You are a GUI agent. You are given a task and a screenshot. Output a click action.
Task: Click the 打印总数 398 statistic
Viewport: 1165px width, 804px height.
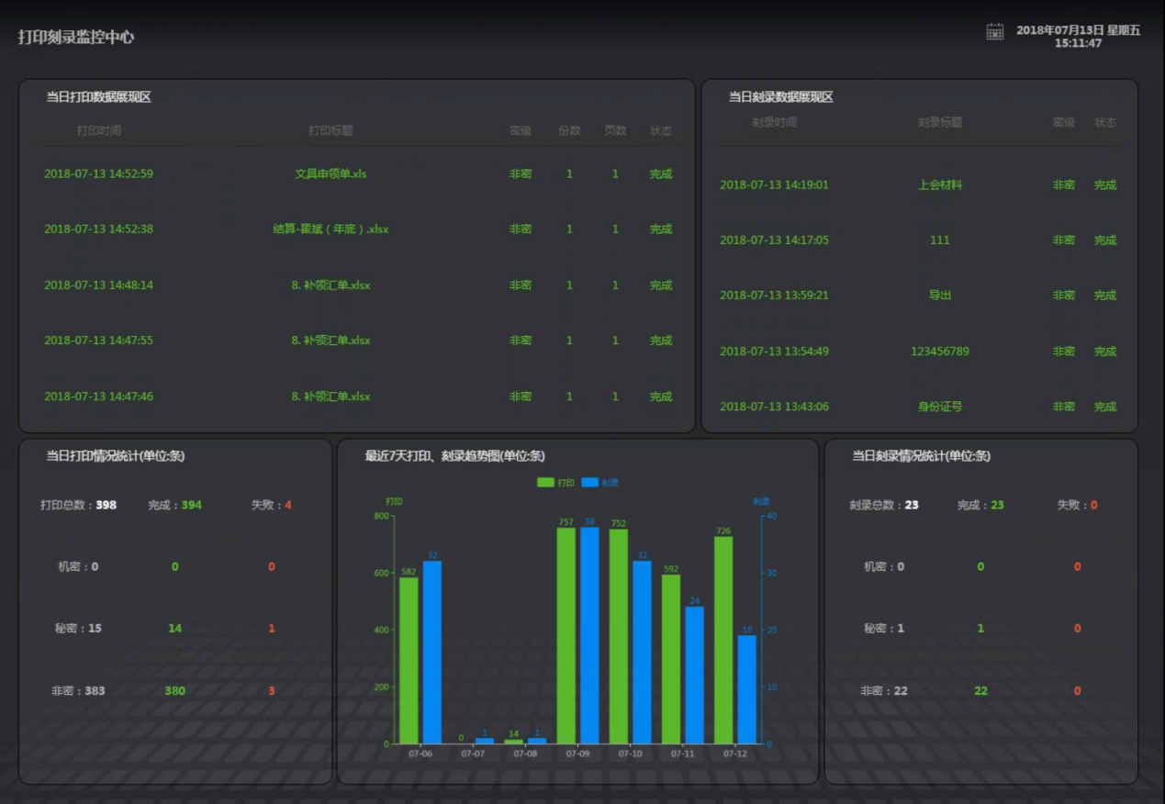point(79,505)
